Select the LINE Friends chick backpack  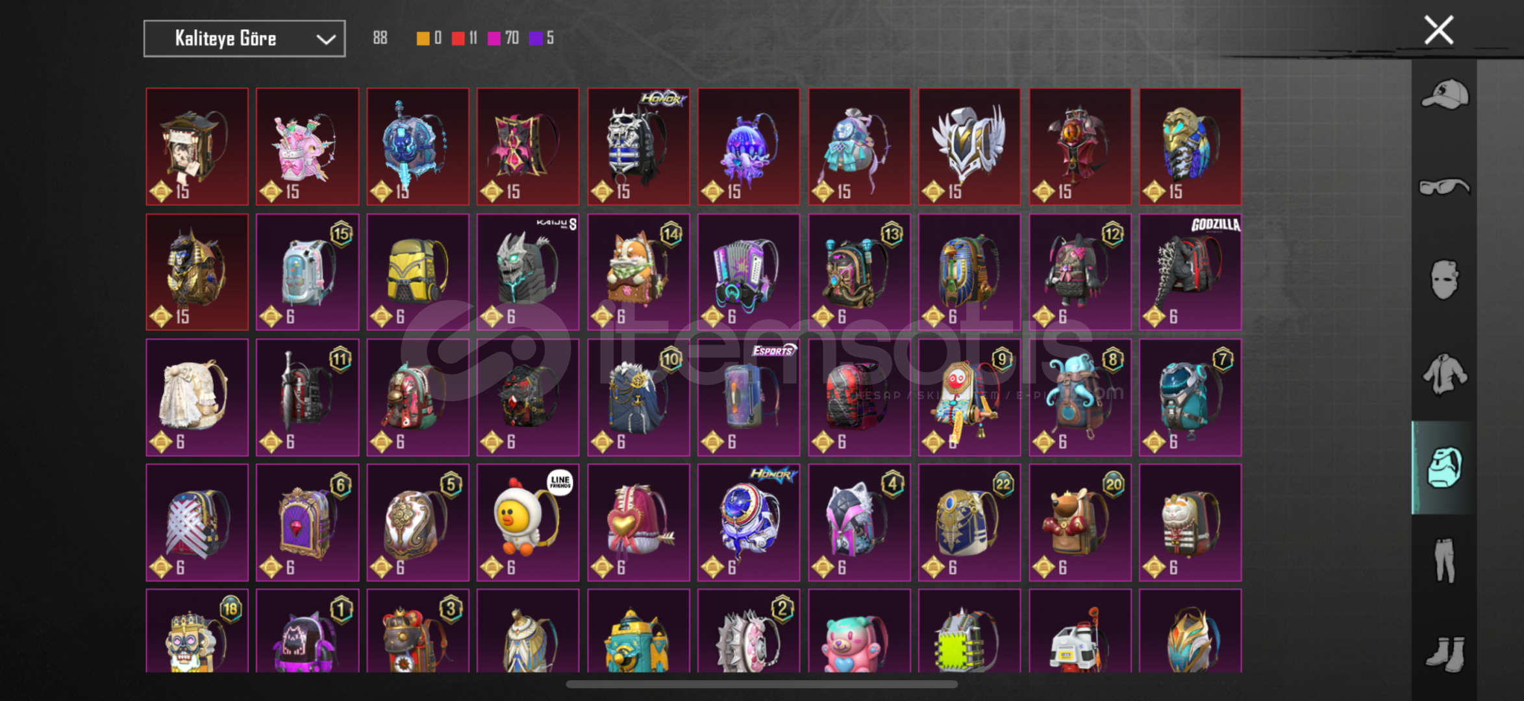coord(528,523)
